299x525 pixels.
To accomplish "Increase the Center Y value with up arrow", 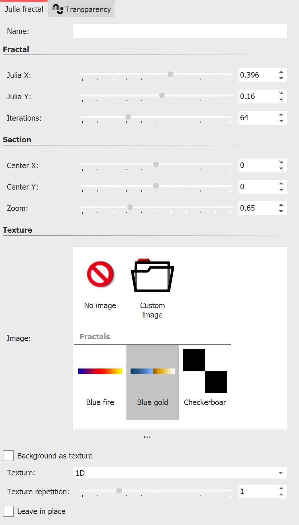I will pyautogui.click(x=281, y=183).
